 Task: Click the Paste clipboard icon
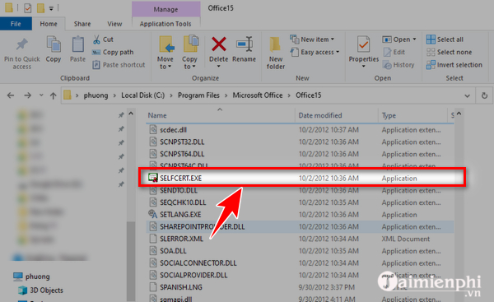coord(77,44)
